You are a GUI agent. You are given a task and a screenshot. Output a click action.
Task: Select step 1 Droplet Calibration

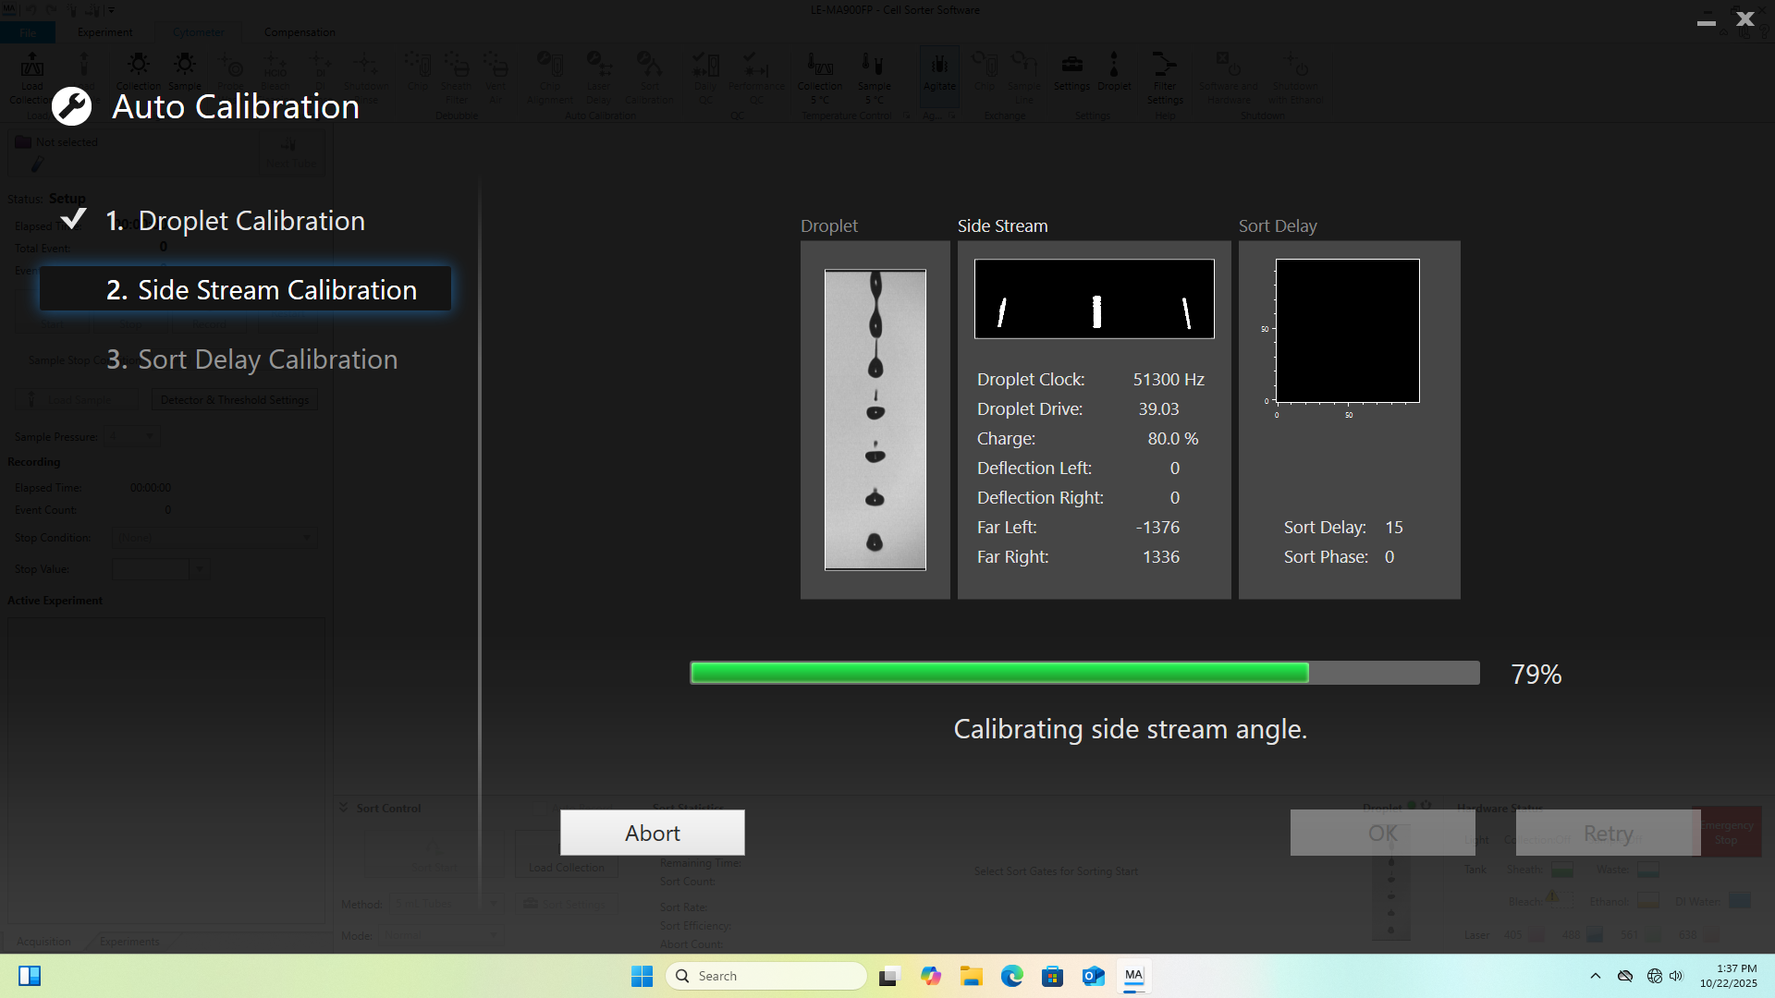[235, 221]
